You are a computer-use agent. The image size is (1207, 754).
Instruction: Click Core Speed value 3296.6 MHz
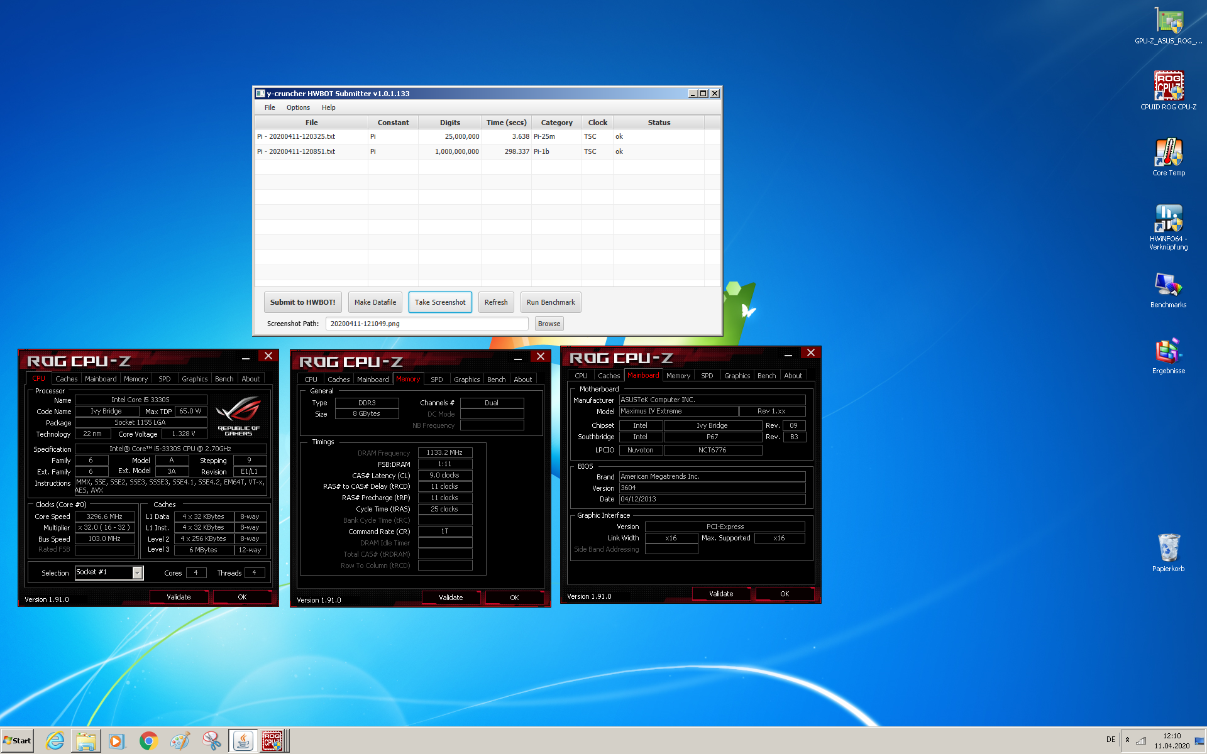(x=104, y=516)
